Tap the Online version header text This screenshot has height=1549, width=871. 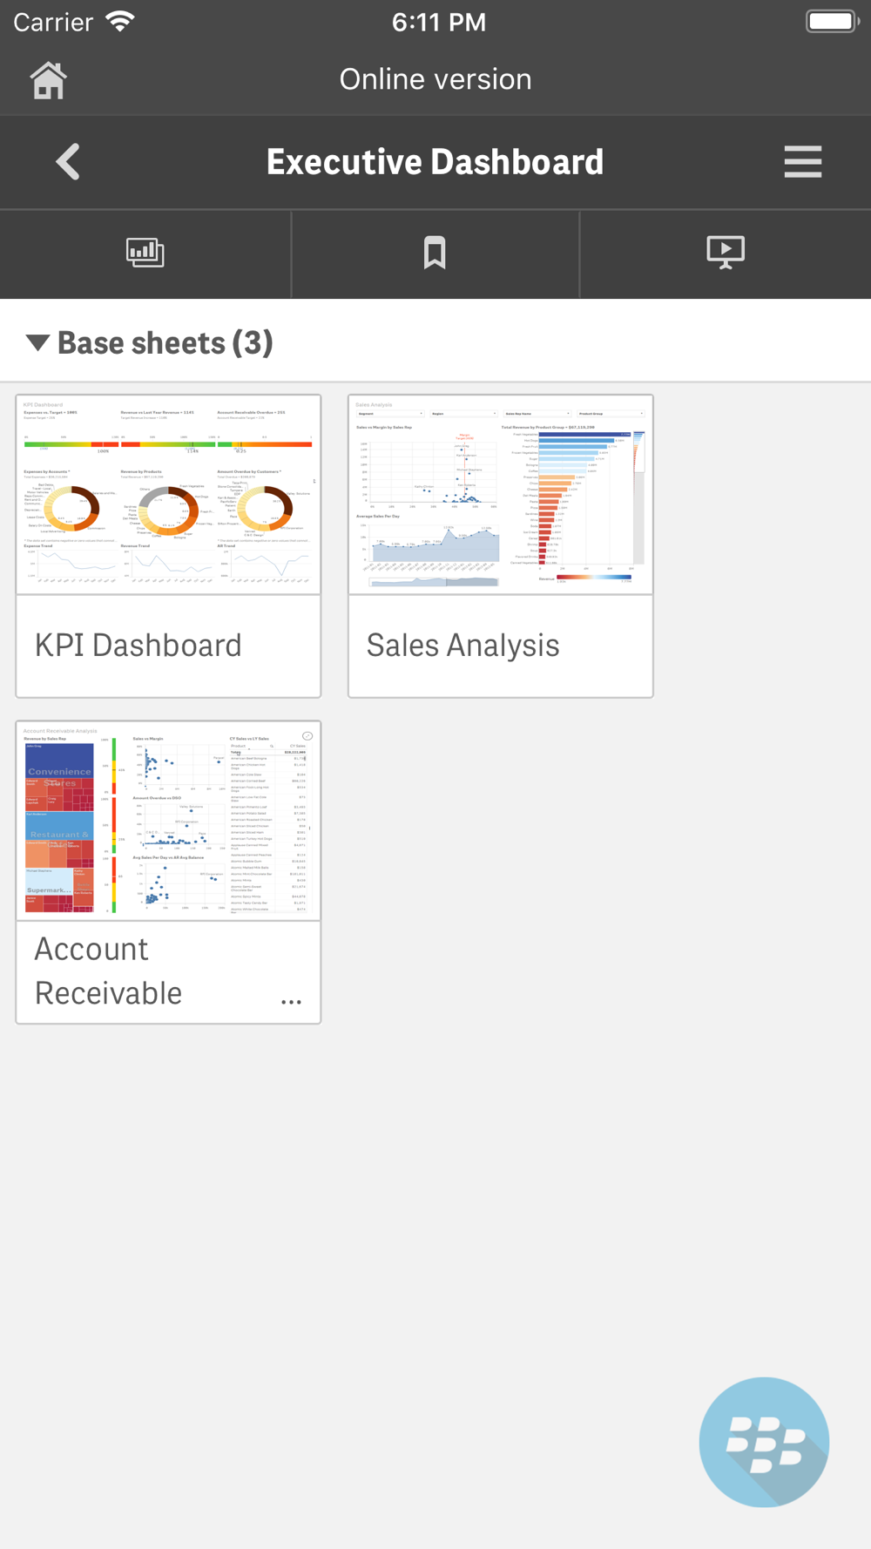point(435,79)
